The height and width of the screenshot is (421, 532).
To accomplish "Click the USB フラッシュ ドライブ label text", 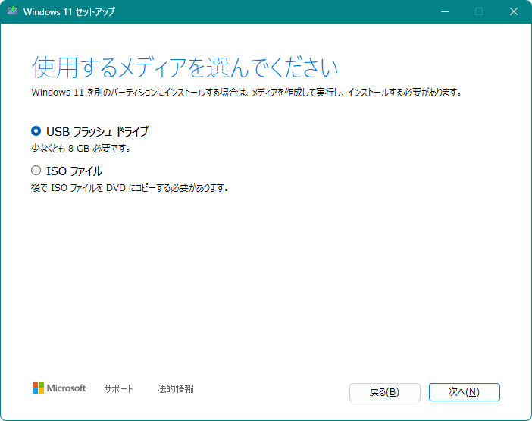I will (x=97, y=131).
